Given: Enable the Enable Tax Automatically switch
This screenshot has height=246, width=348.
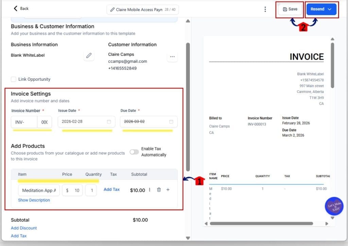Looking at the screenshot, I should [x=134, y=152].
